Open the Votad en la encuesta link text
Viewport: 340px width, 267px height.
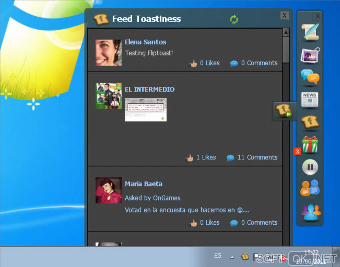pyautogui.click(x=187, y=210)
